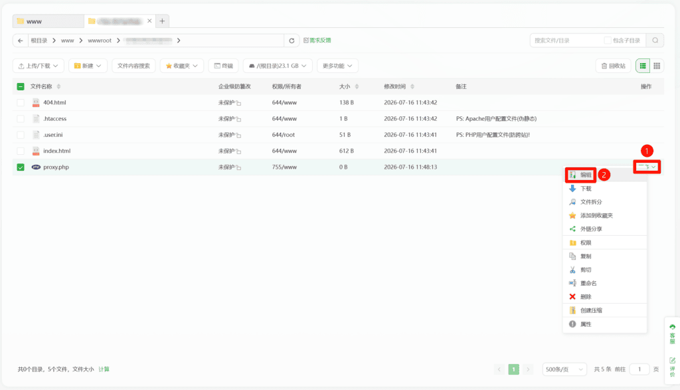Choose 属性 from the context menu
The height and width of the screenshot is (390, 680).
[604, 324]
